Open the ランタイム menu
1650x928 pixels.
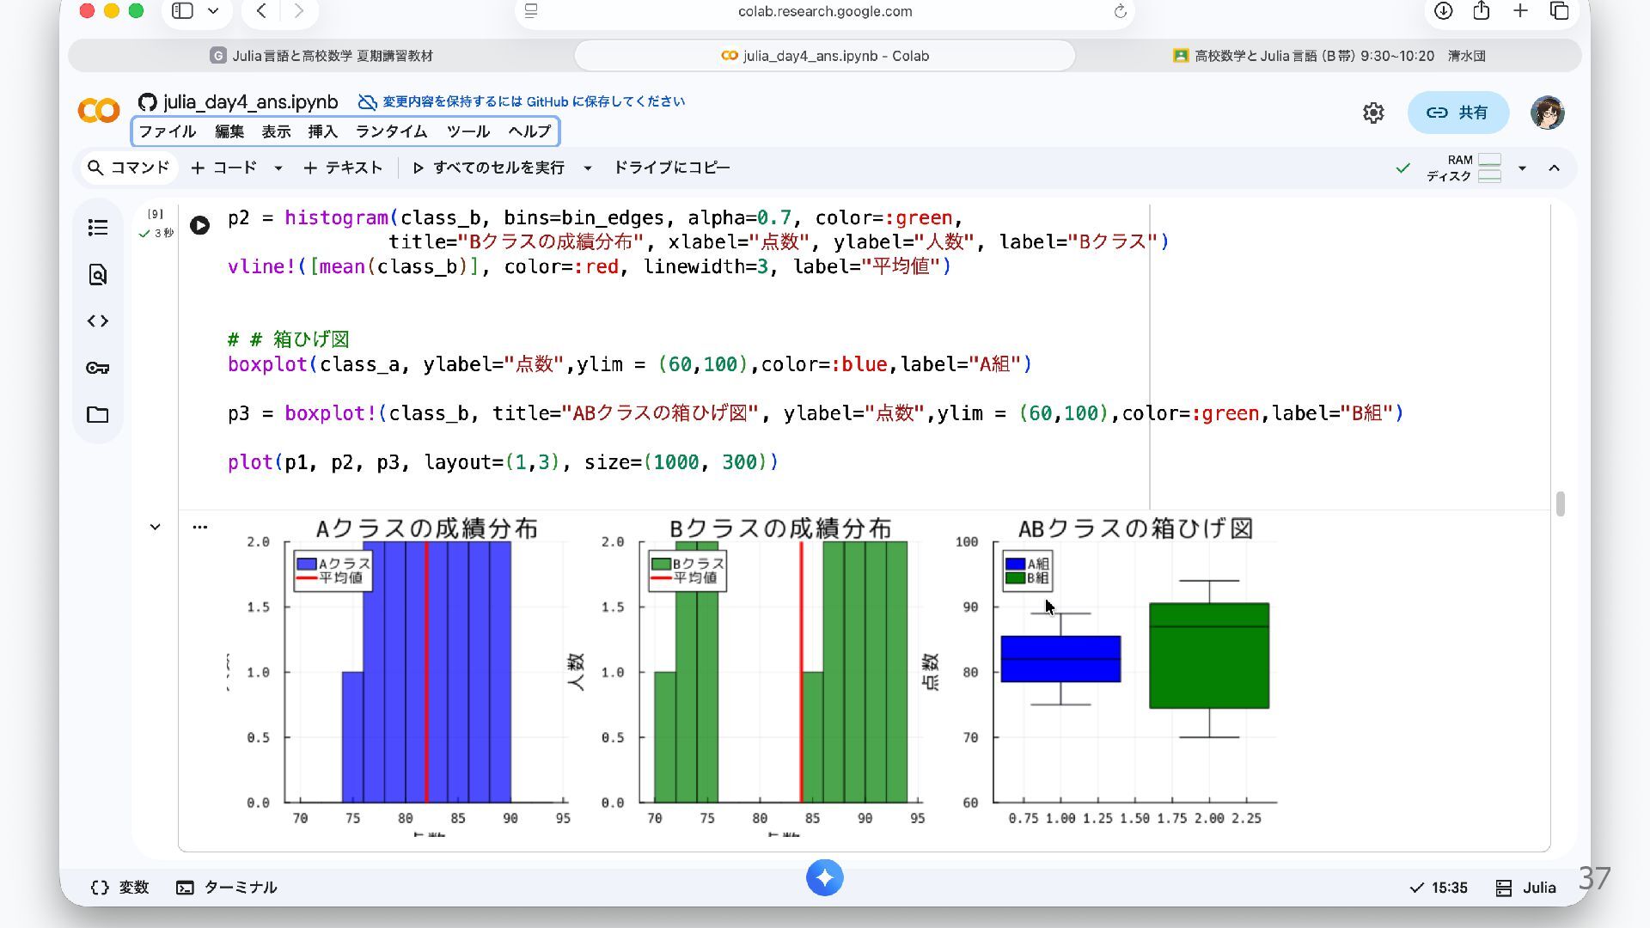(x=391, y=131)
